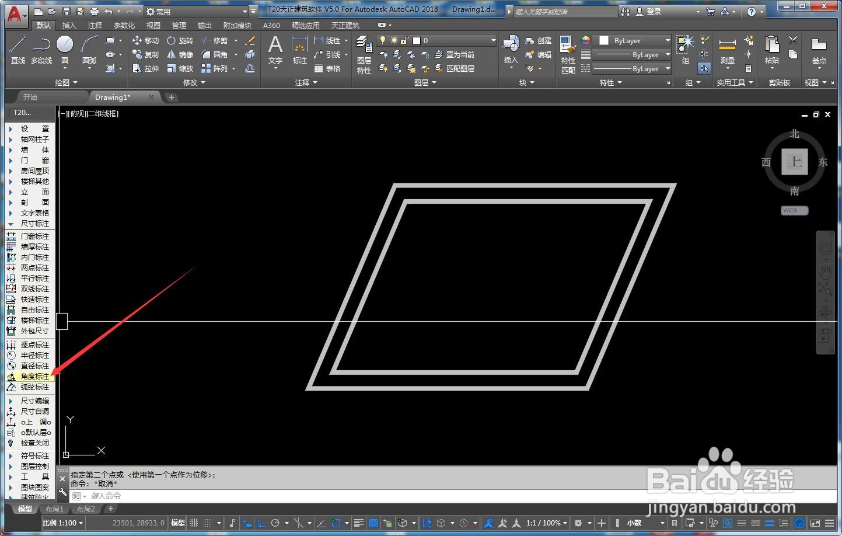842x536 pixels.
Task: Click the 创建 block button
Action: click(538, 40)
